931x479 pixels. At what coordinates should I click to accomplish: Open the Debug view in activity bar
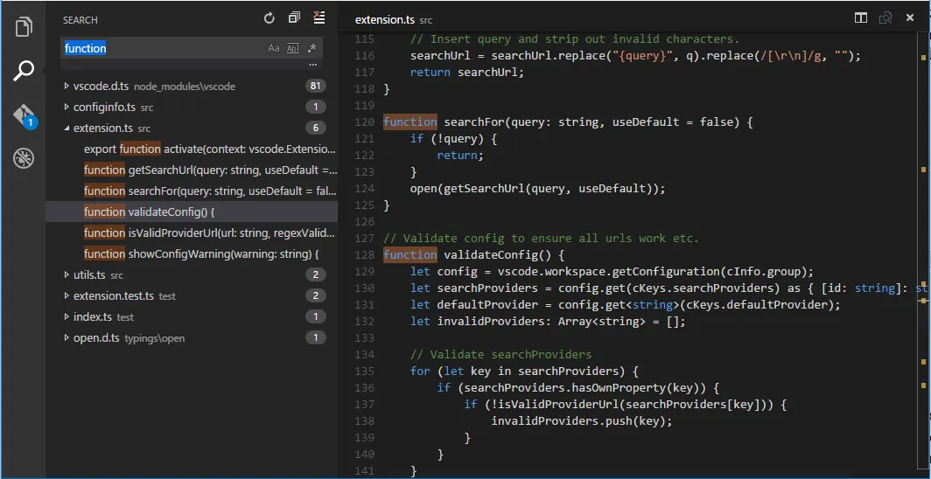tap(24, 159)
